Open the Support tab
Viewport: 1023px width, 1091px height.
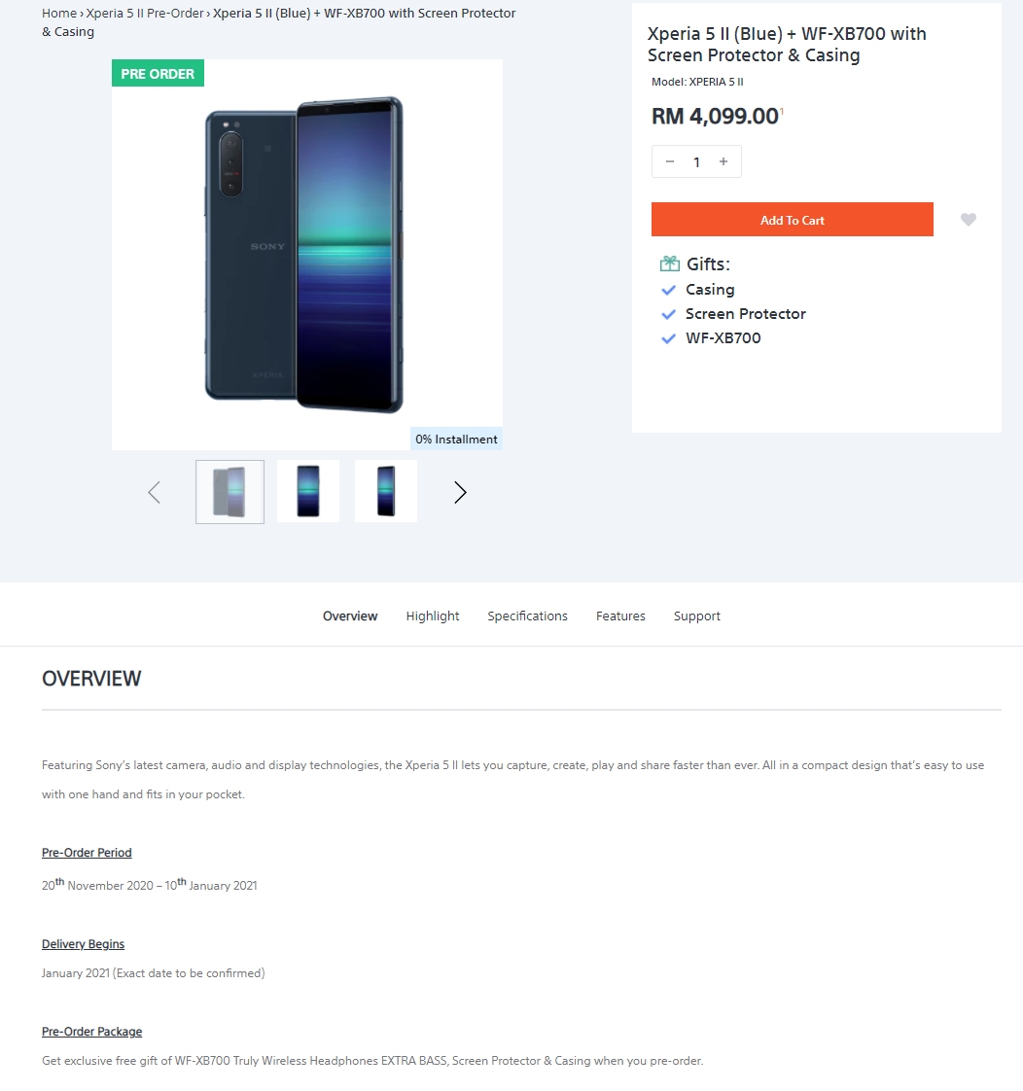pyautogui.click(x=697, y=616)
